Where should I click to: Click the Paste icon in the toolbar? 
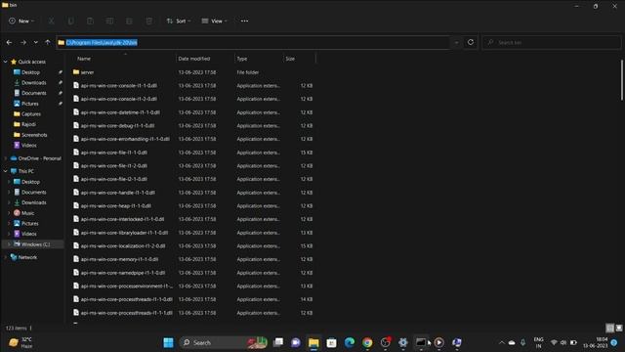tap(91, 21)
